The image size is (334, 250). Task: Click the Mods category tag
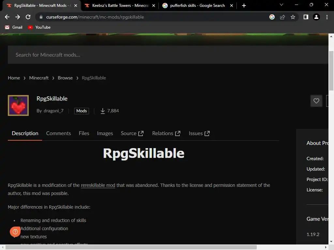(81, 111)
